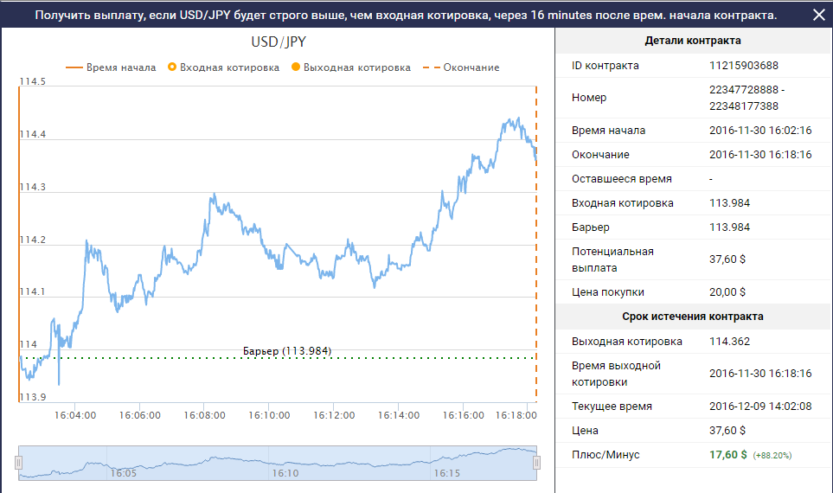The image size is (833, 493).
Task: Click the 'Детали контракта' section header
Action: (693, 41)
